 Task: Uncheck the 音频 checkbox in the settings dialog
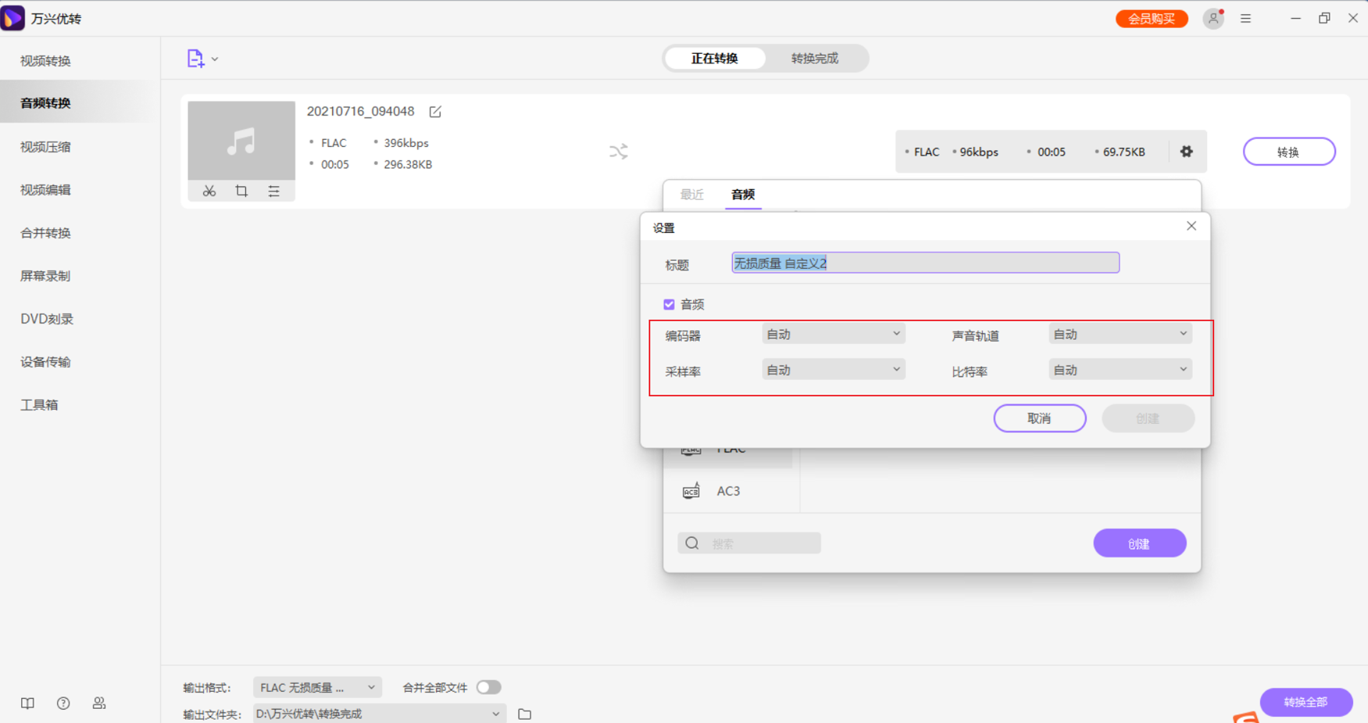(669, 304)
